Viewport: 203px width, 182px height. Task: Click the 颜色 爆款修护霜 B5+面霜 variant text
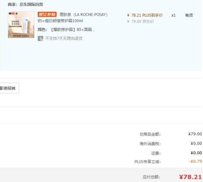point(66,30)
